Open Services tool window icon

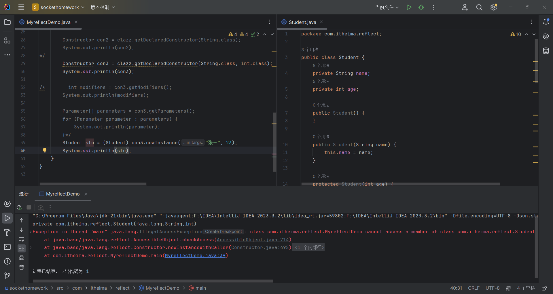pos(7,204)
